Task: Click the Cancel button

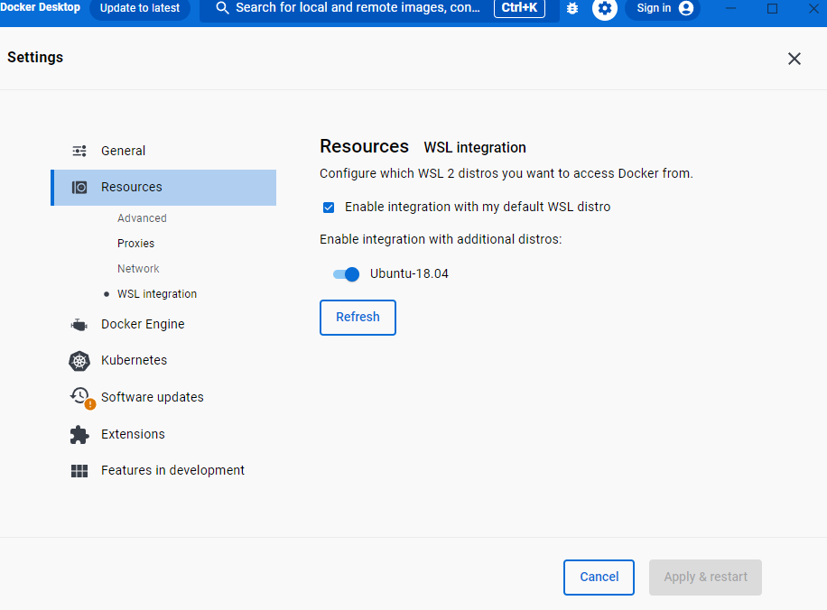Action: [599, 578]
